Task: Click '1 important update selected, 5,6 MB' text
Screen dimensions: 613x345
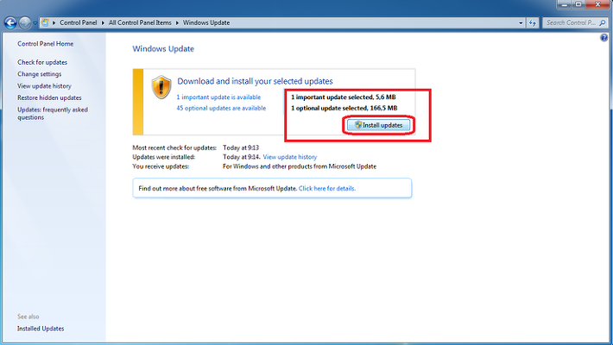Action: tap(344, 97)
